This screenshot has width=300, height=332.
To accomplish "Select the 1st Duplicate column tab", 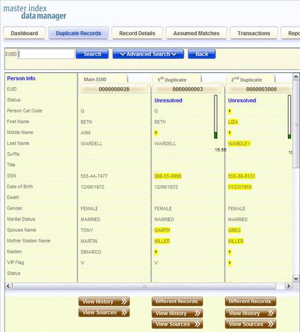I will [x=176, y=79].
